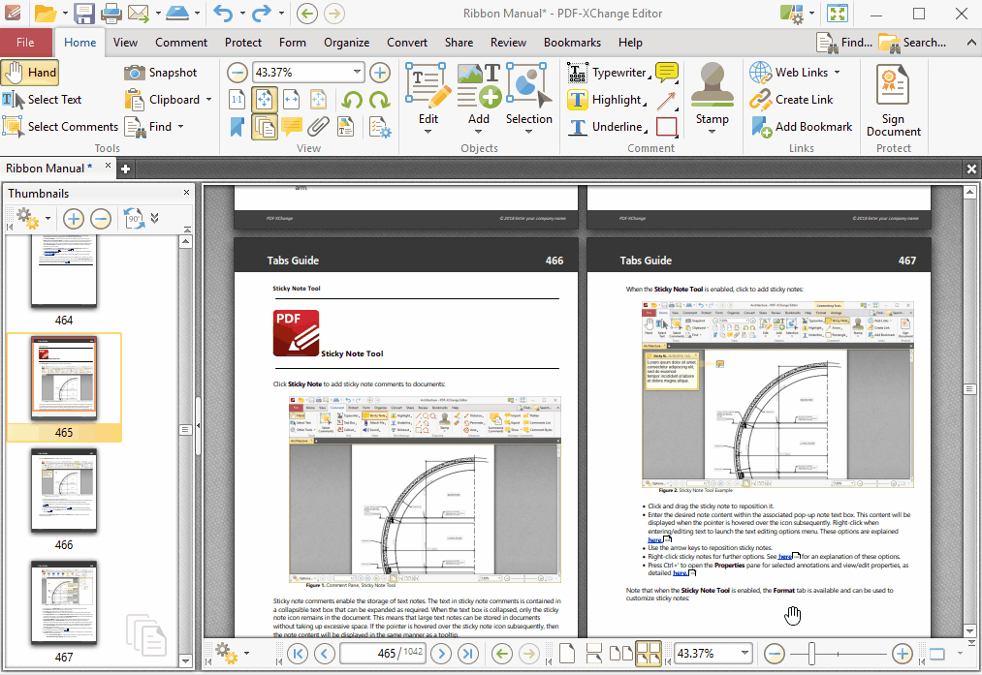This screenshot has height=675, width=982.
Task: Enable the Select Text tool
Action: tap(42, 100)
